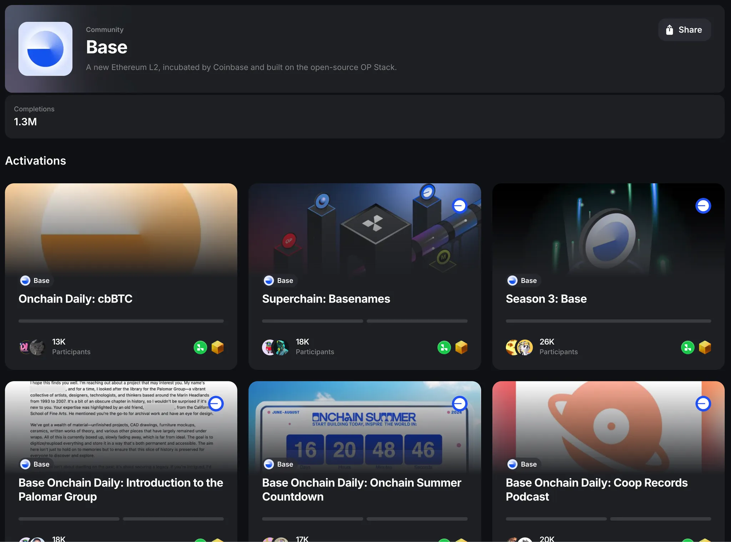Open Introduction to the Palomar Group title
Screen dimensions: 731x542
coord(121,490)
